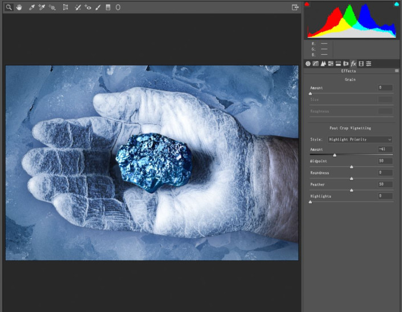Image resolution: width=402 pixels, height=312 pixels.
Task: Open the Tone Curve panel tab
Action: click(x=315, y=64)
